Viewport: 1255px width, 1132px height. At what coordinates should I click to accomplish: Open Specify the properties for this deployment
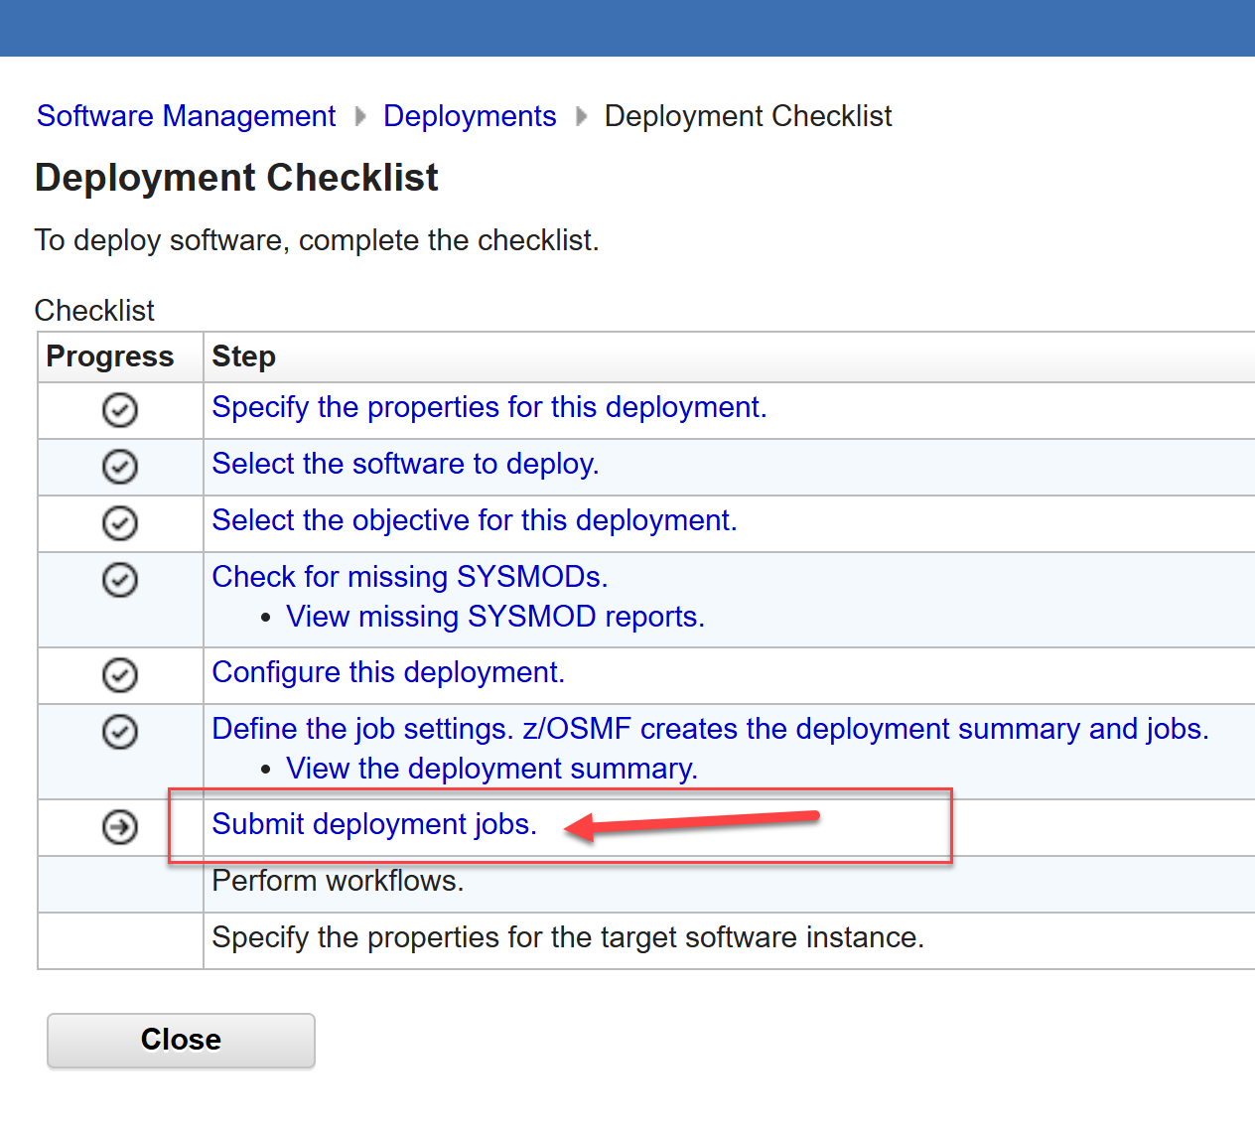pyautogui.click(x=488, y=407)
